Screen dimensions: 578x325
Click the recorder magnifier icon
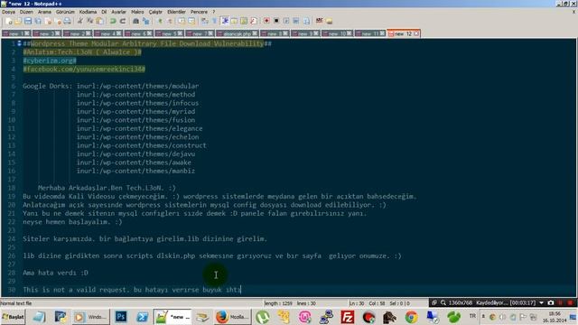tap(443, 302)
